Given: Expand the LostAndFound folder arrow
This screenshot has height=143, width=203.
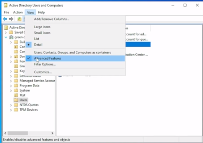Looking at the screenshot, I should pyautogui.click(x=11, y=76).
